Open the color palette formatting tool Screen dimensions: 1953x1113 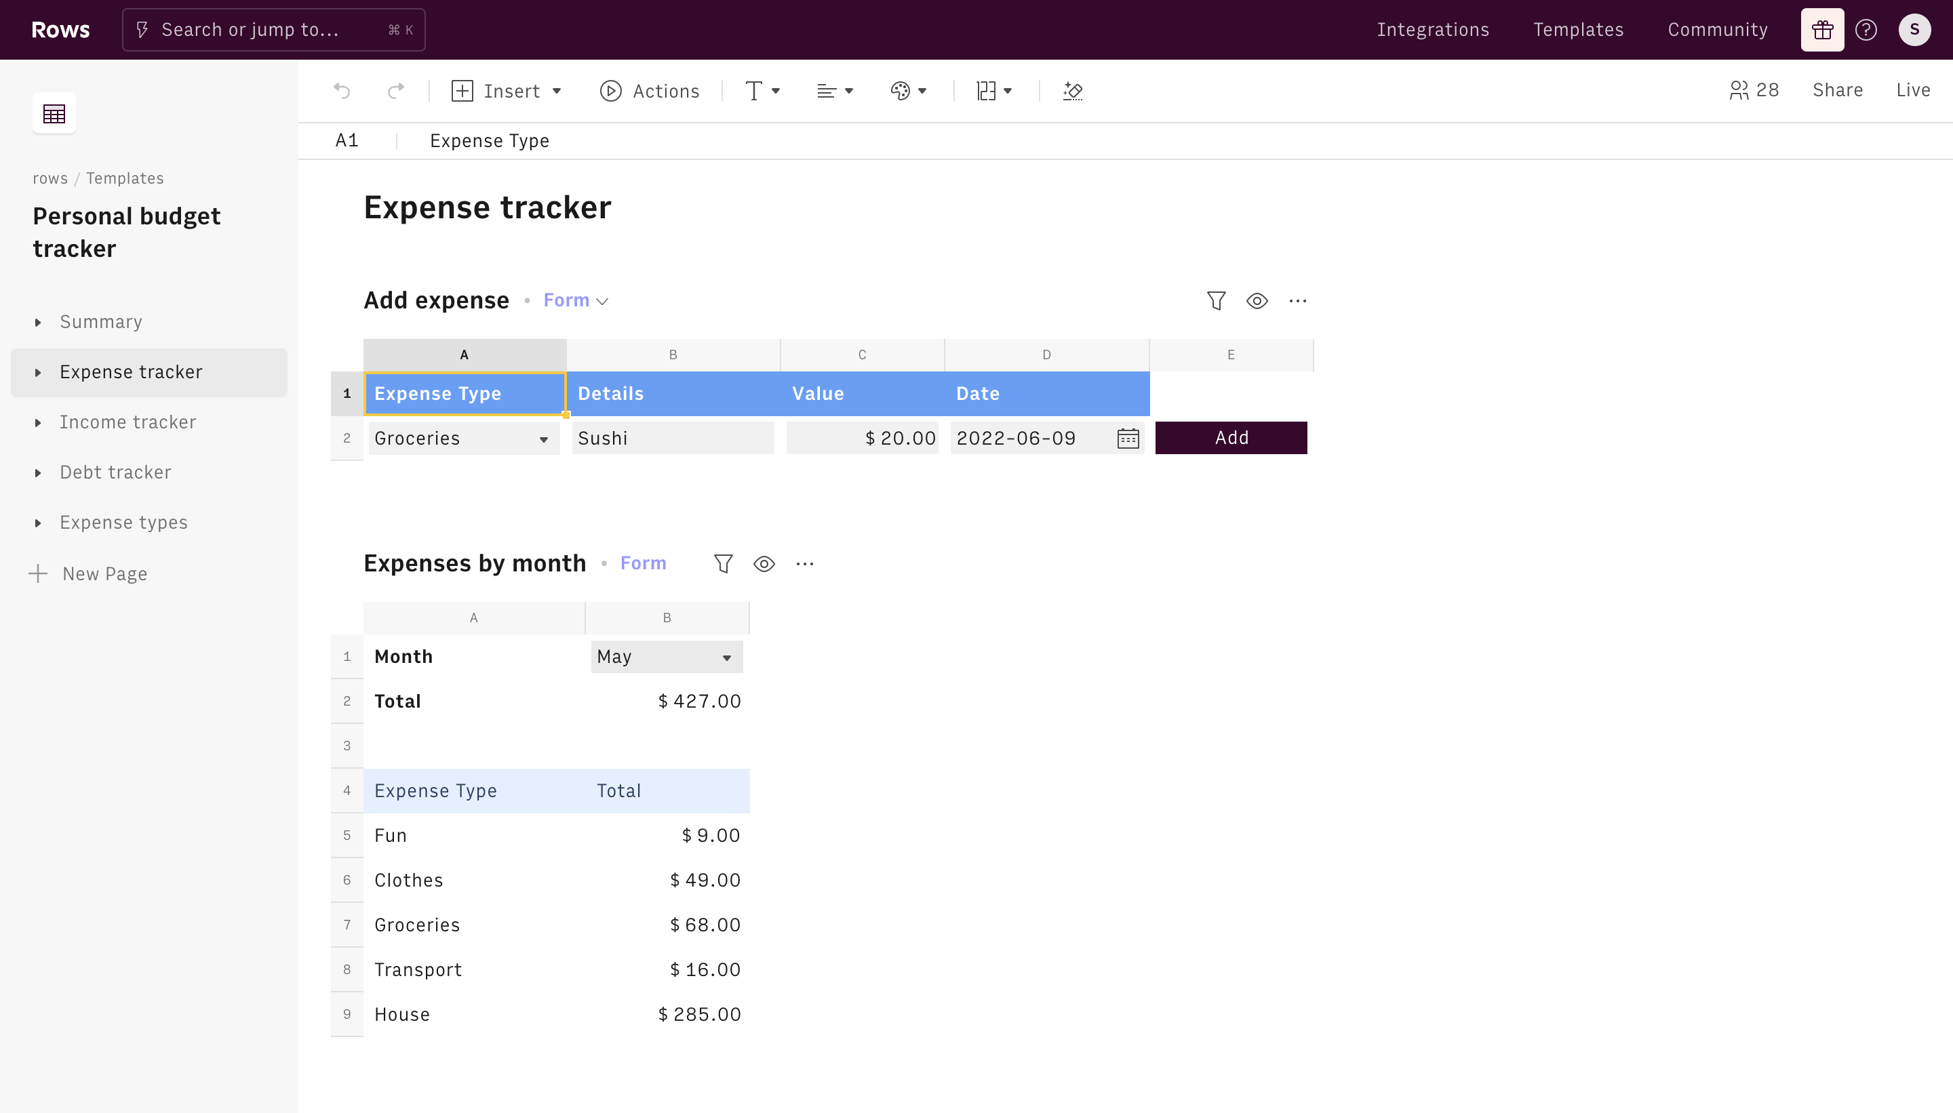pos(908,91)
